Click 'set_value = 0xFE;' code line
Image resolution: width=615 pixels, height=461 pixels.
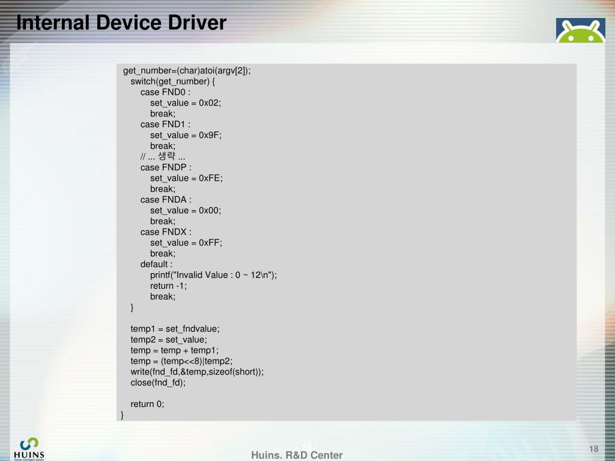pyautogui.click(x=186, y=178)
